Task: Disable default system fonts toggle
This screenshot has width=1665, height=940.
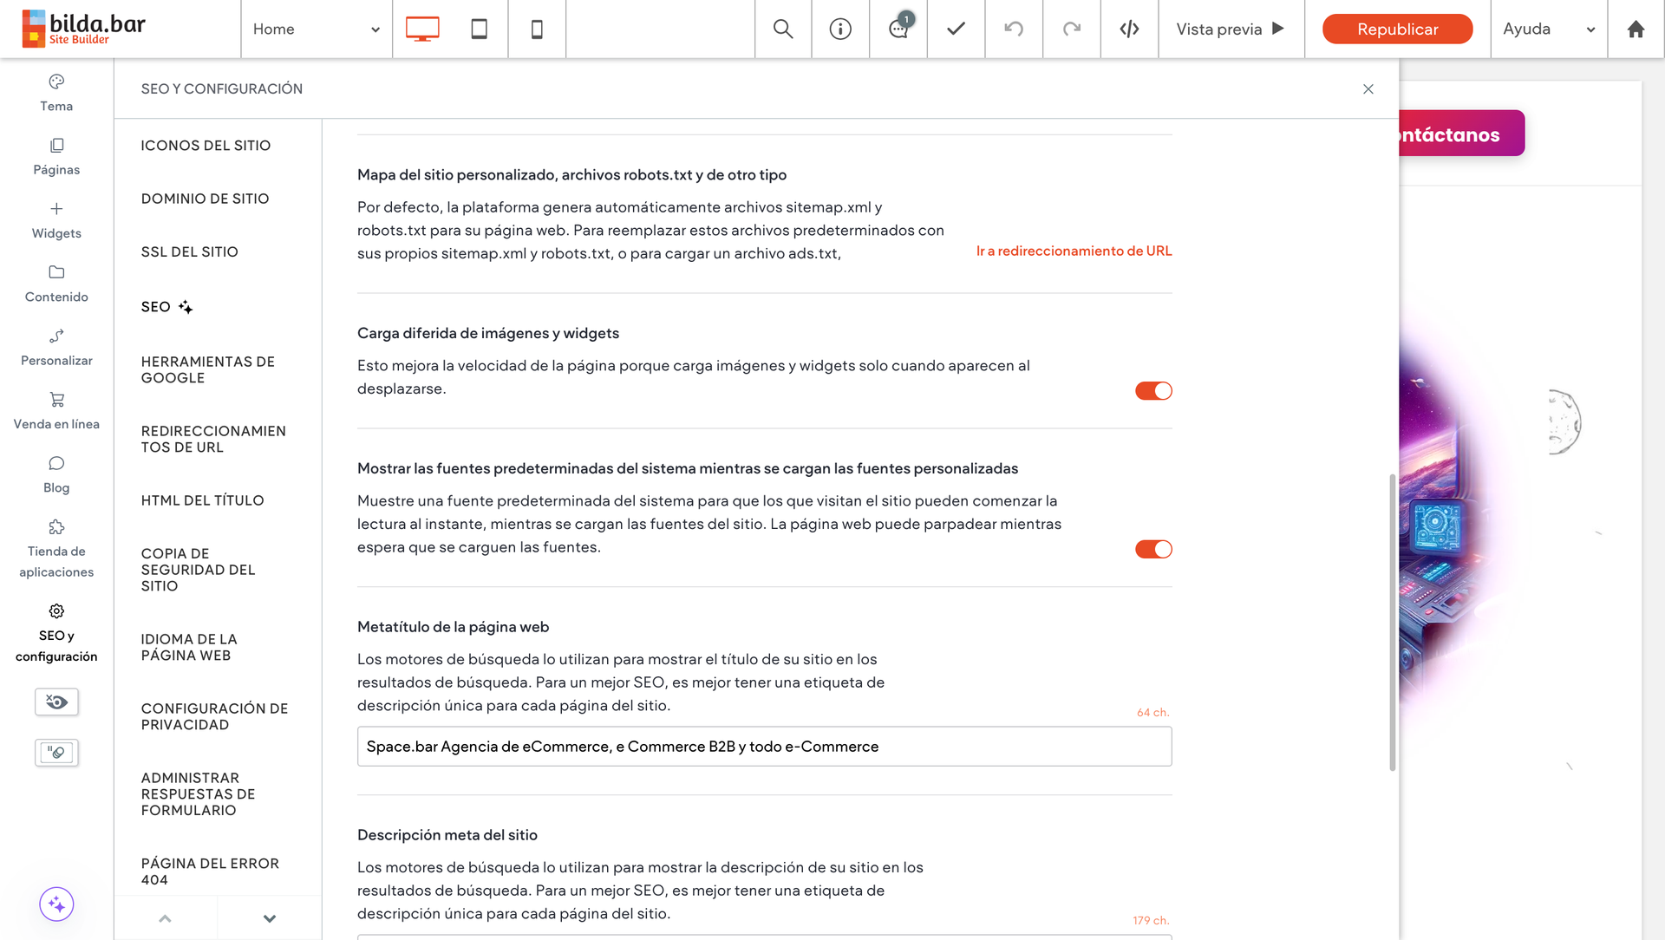Action: tap(1153, 550)
